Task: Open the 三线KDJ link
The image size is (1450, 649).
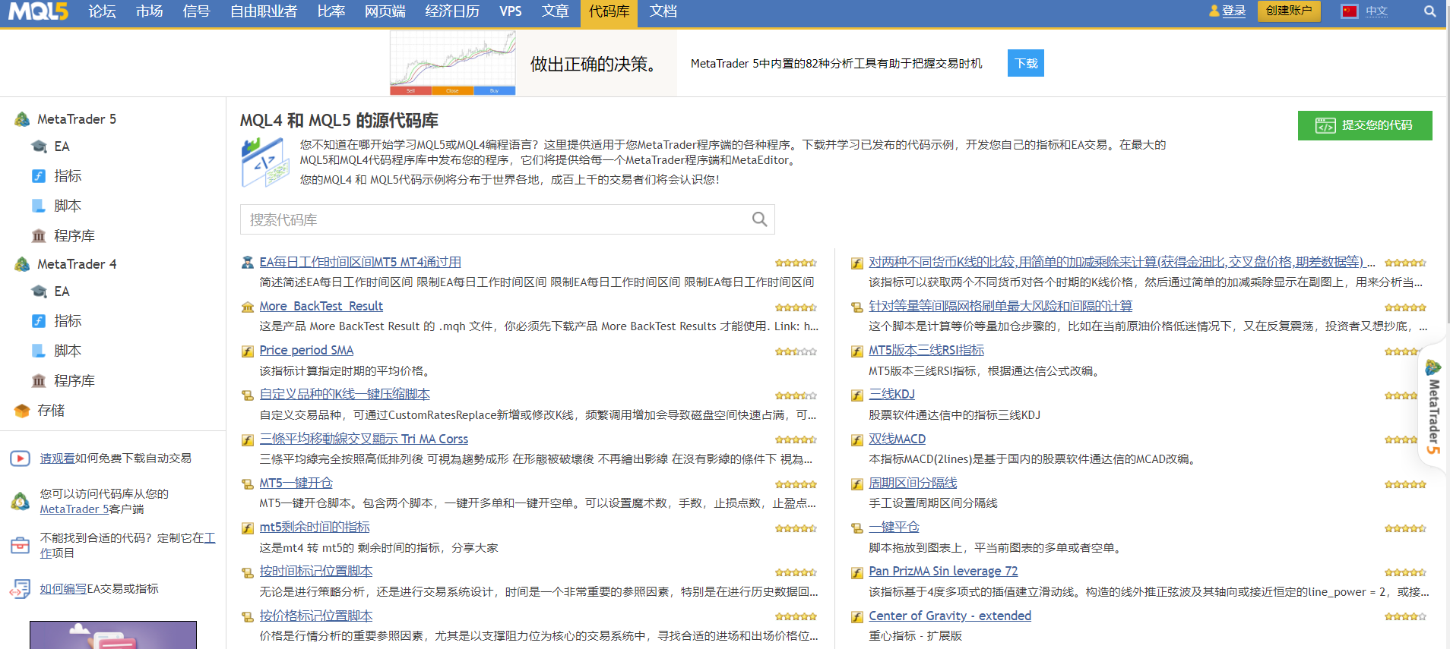Action: (x=892, y=395)
